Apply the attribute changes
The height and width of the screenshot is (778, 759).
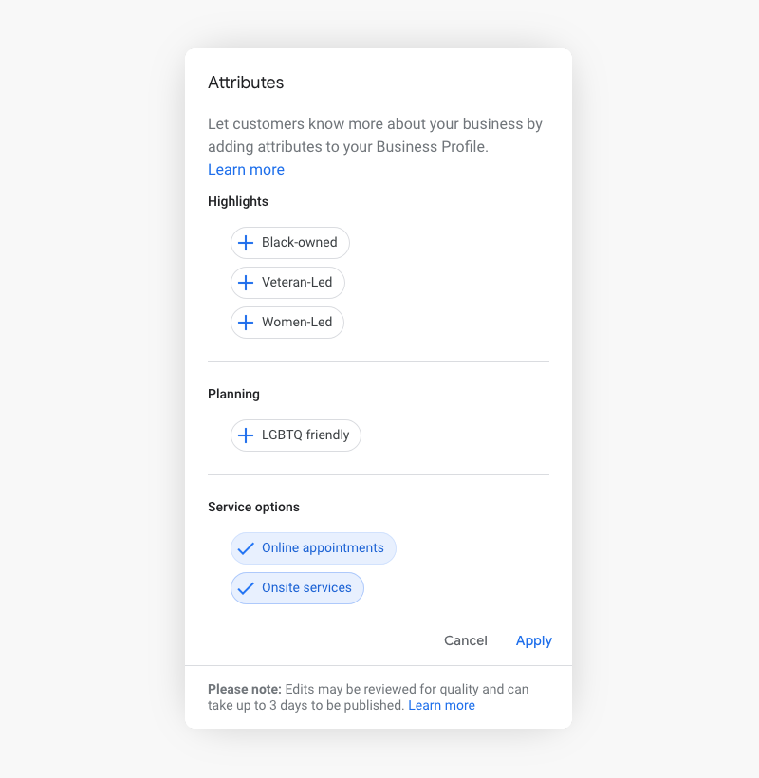pyautogui.click(x=533, y=640)
